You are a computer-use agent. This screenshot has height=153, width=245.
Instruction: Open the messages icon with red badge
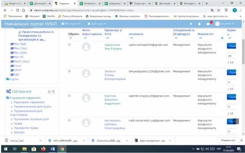(x=208, y=24)
